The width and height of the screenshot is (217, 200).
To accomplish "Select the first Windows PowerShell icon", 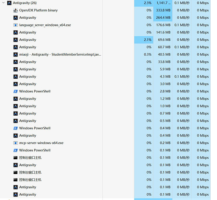I will tap(16, 91).
